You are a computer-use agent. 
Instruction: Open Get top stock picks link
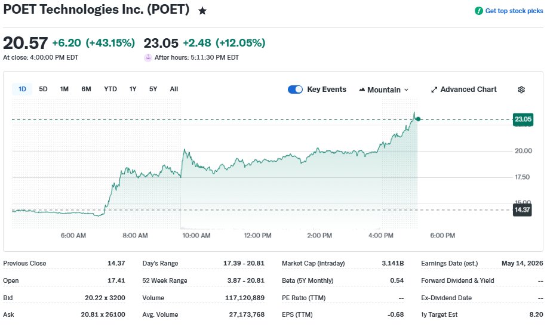(x=514, y=11)
